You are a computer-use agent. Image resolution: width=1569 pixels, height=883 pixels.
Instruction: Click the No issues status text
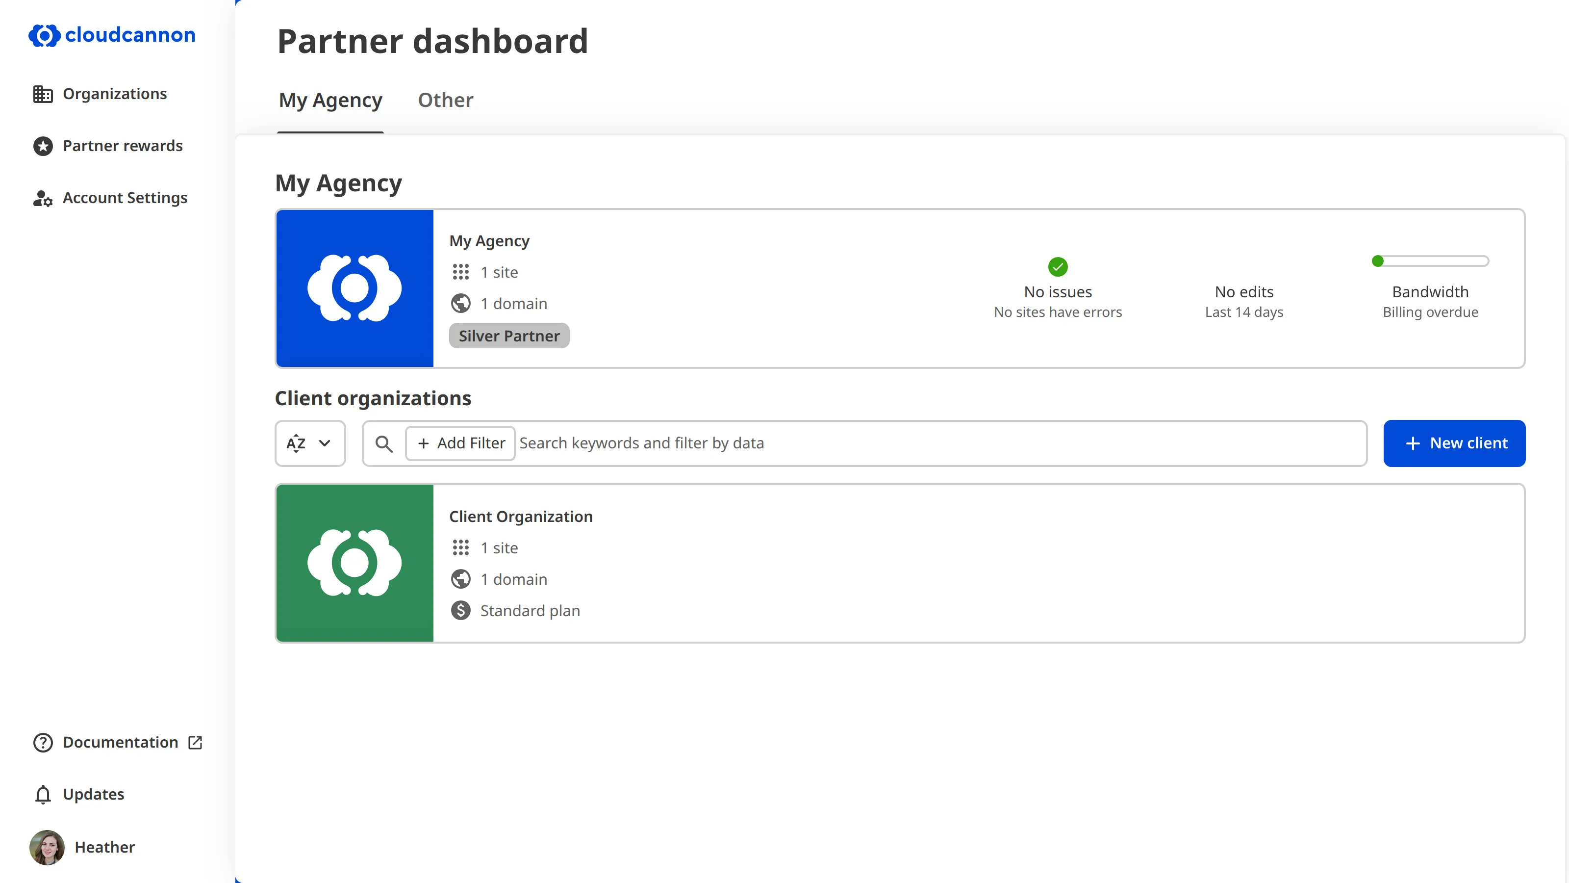(x=1058, y=292)
